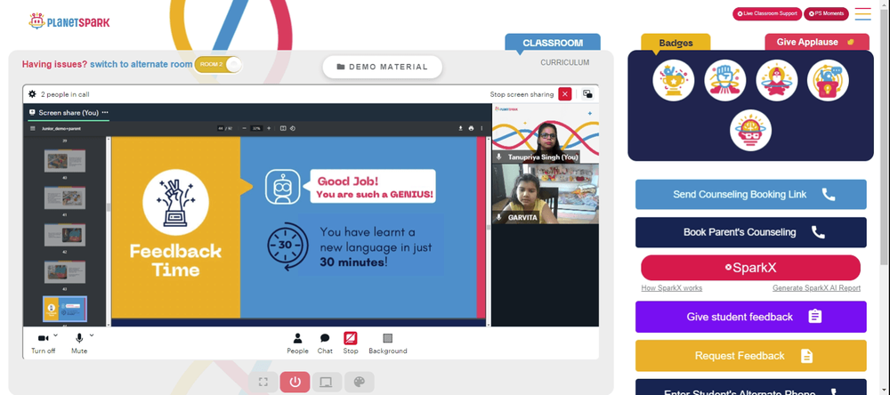Image resolution: width=890 pixels, height=395 pixels.
Task: Open the colored hamburger menu
Action: 862,14
